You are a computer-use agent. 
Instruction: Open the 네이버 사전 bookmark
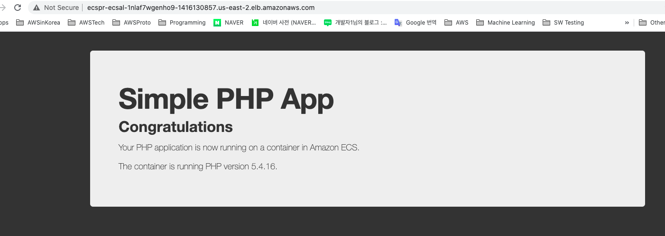[x=284, y=22]
